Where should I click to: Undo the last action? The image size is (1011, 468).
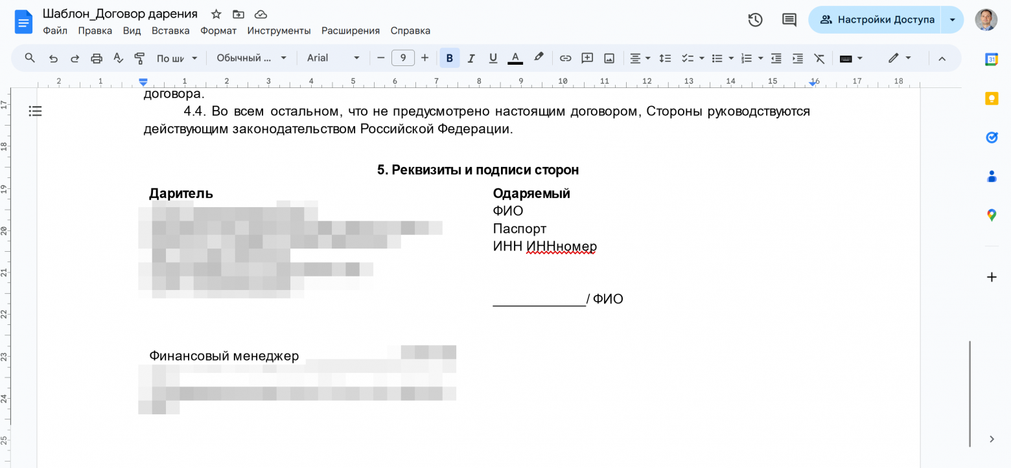tap(53, 58)
